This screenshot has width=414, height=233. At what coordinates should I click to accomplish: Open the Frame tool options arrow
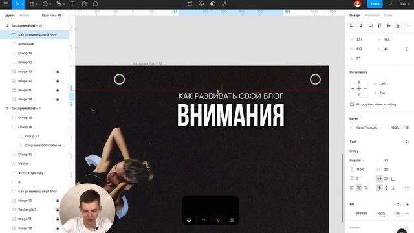(36, 5)
